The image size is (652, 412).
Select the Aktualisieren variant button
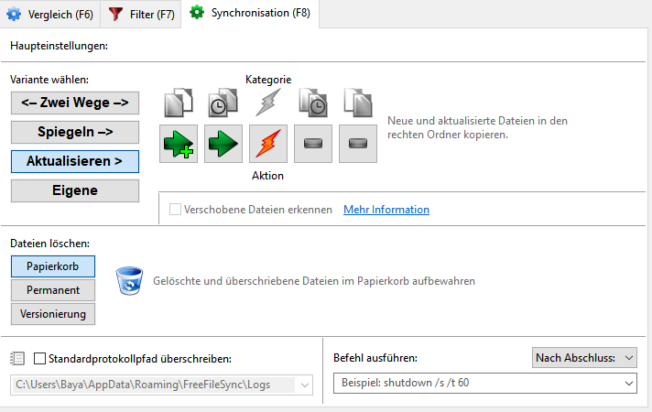coord(75,161)
